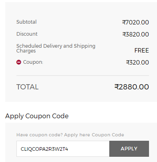The width and height of the screenshot is (157, 162).
Task: Click the ₹320.00 coupon amount
Action: 137,63
